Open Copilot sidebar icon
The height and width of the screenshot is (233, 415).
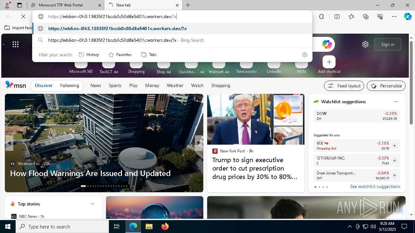[x=408, y=17]
